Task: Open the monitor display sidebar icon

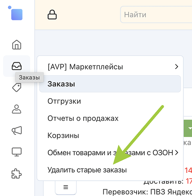Action: [x=16, y=152]
